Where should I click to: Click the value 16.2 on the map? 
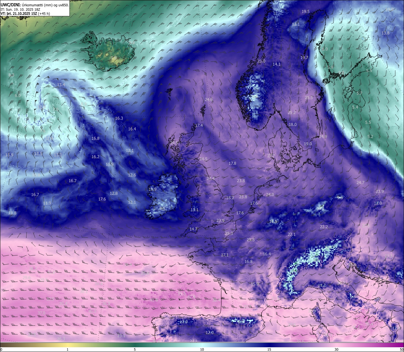(x=95, y=157)
